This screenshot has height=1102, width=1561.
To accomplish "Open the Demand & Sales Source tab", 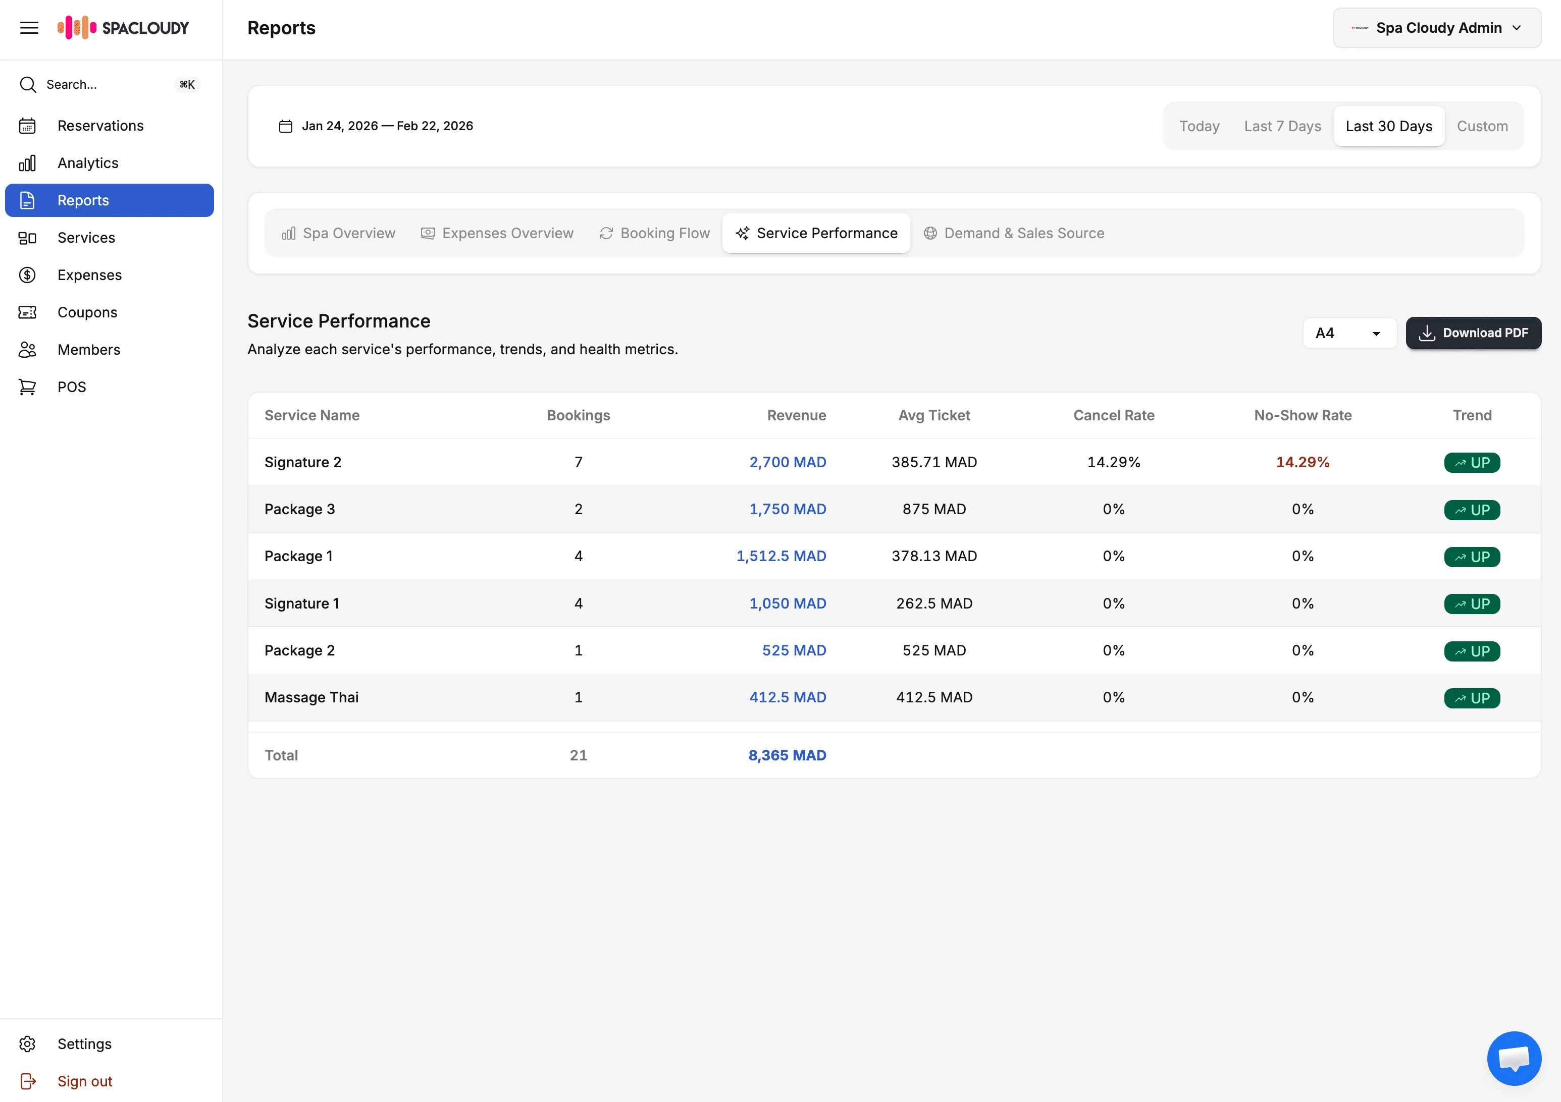I will coord(1013,233).
